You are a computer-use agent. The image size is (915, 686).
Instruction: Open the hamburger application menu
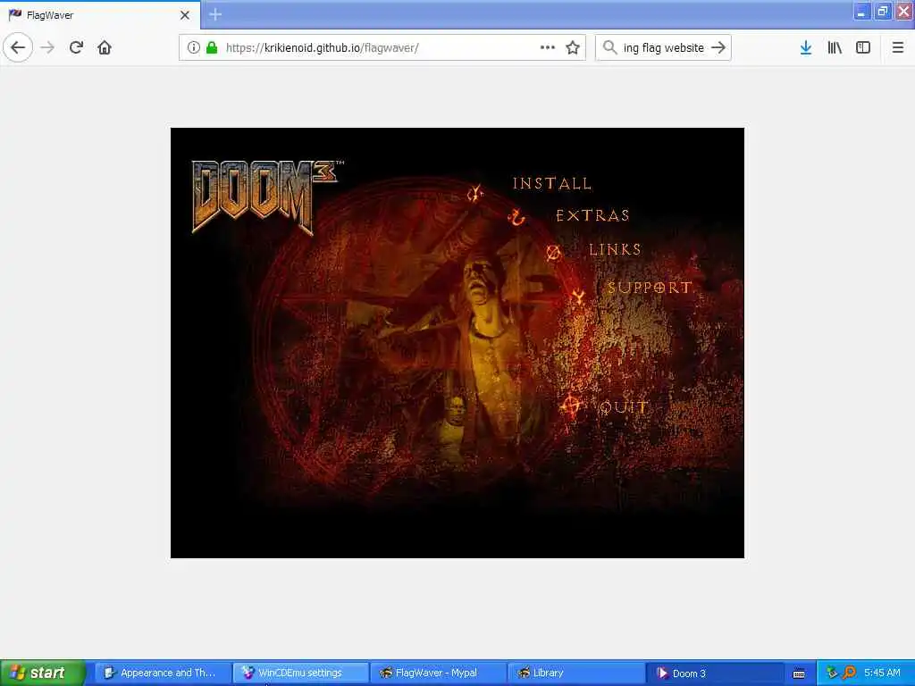tap(897, 47)
